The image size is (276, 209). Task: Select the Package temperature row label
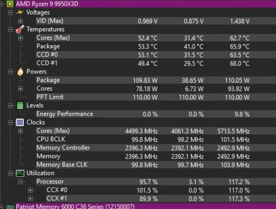pyautogui.click(x=48, y=46)
